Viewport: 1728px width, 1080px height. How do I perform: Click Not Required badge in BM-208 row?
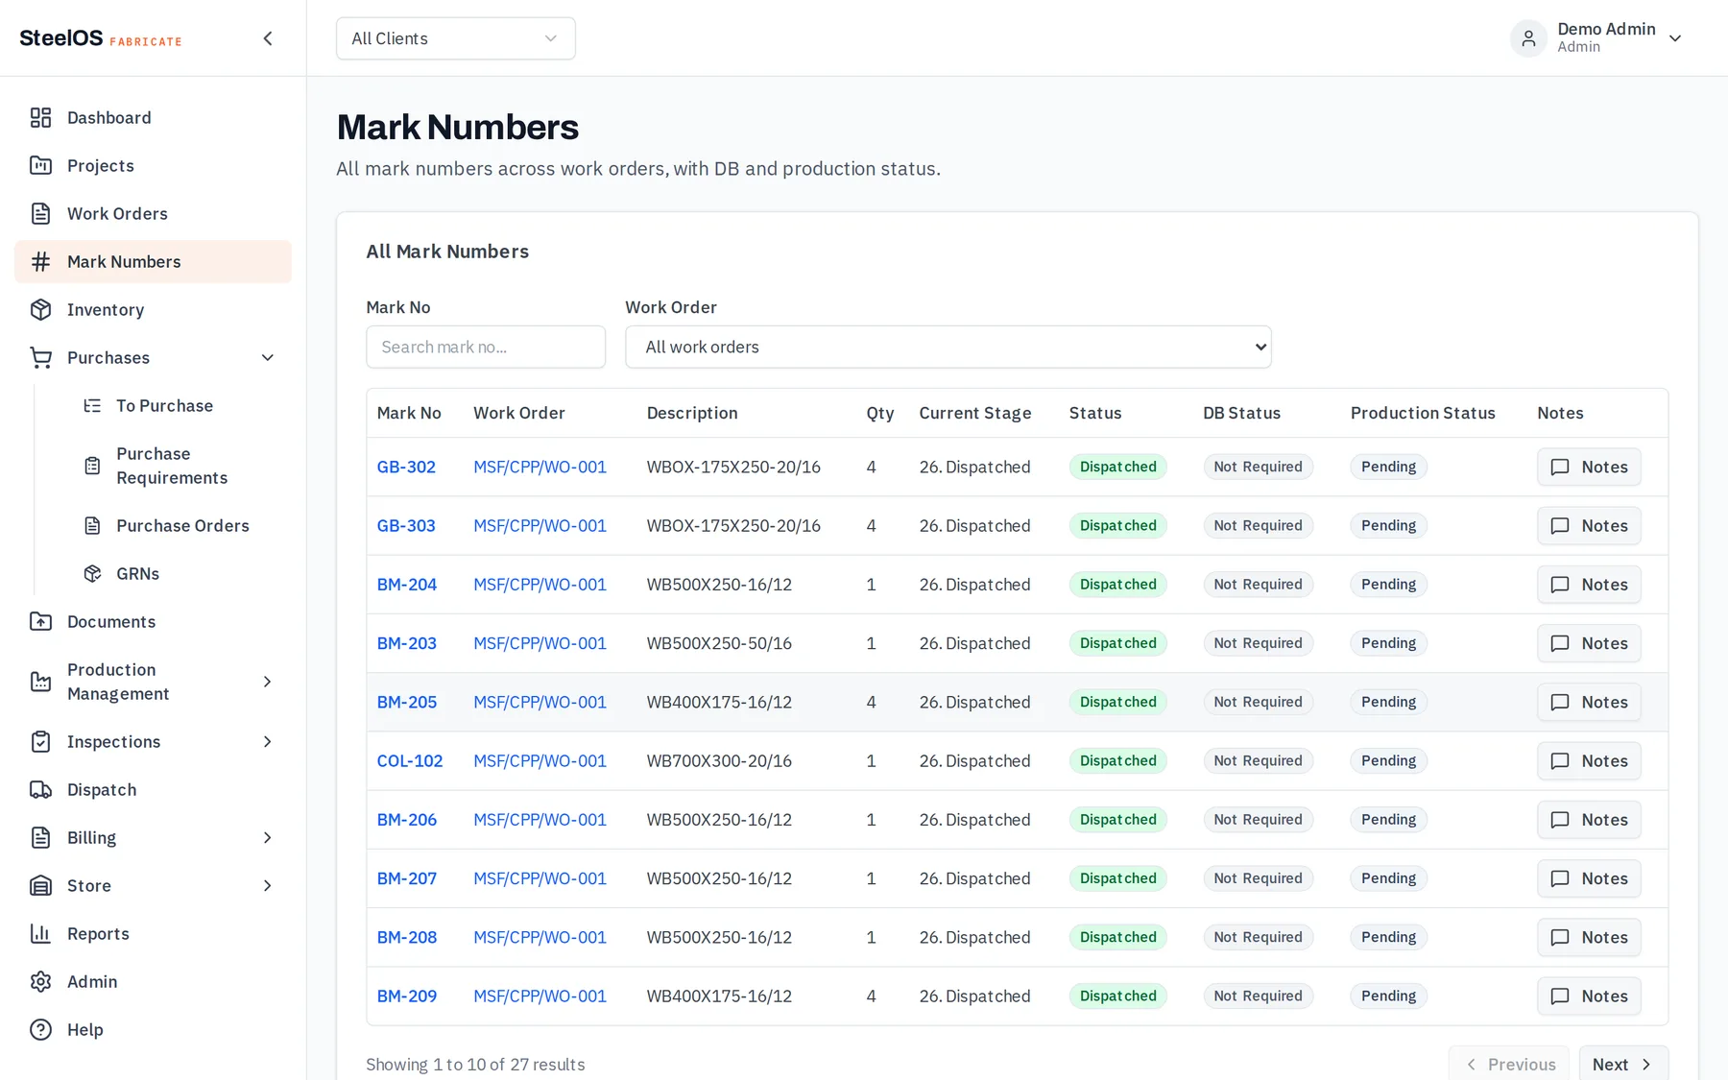1258,937
